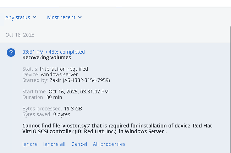The height and width of the screenshot is (153, 231).
Task: Click the windows-server device name
Action: 59,75
